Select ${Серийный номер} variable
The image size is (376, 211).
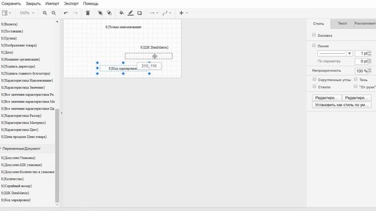click(x=16, y=186)
